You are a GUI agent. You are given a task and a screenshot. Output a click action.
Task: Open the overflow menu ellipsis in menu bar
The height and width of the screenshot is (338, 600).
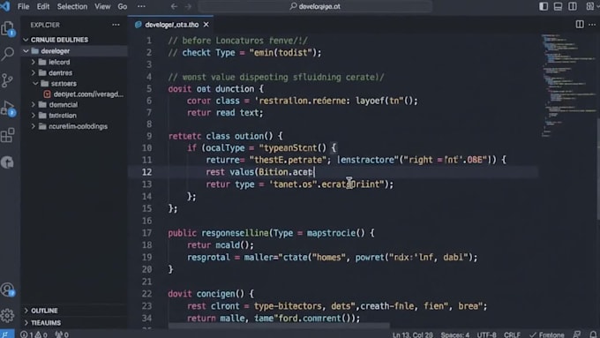pos(141,6)
